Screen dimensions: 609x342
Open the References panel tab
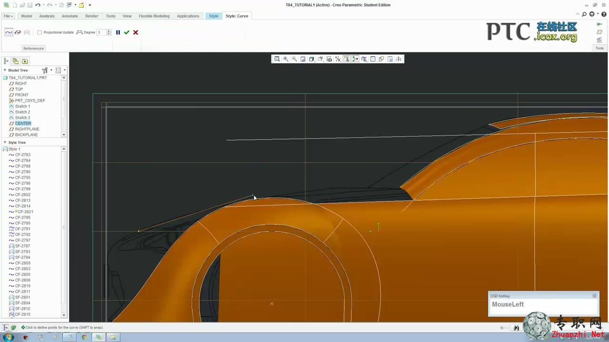click(33, 48)
